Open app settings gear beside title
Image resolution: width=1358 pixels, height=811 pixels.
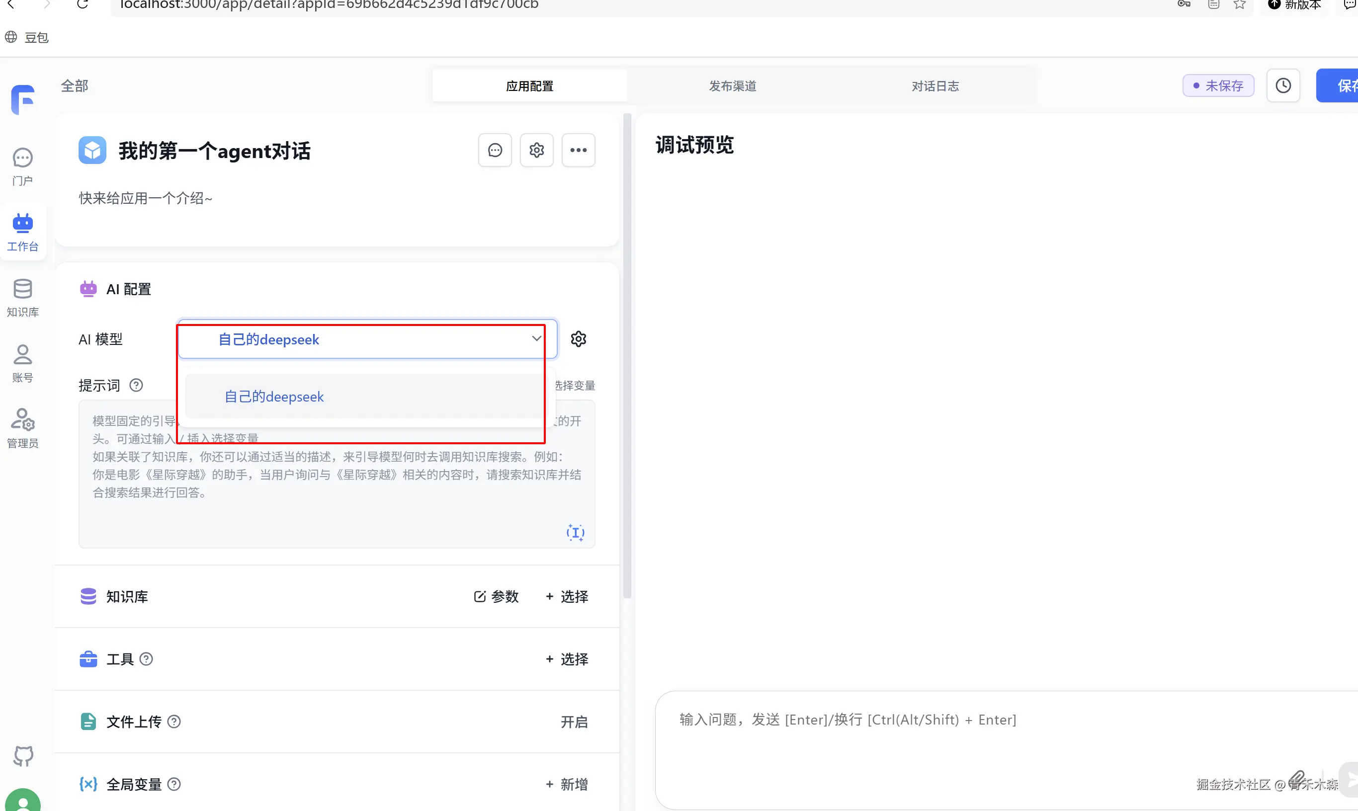(536, 150)
